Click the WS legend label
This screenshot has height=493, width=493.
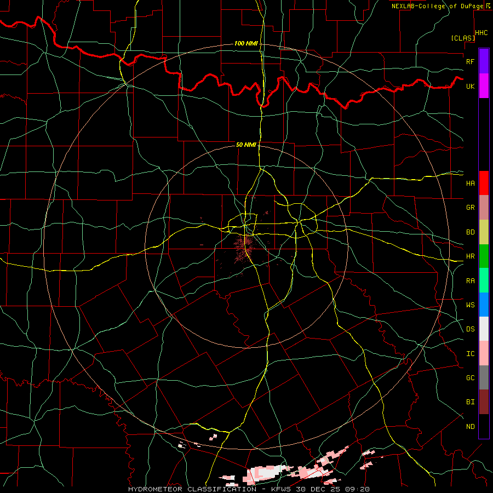470,305
